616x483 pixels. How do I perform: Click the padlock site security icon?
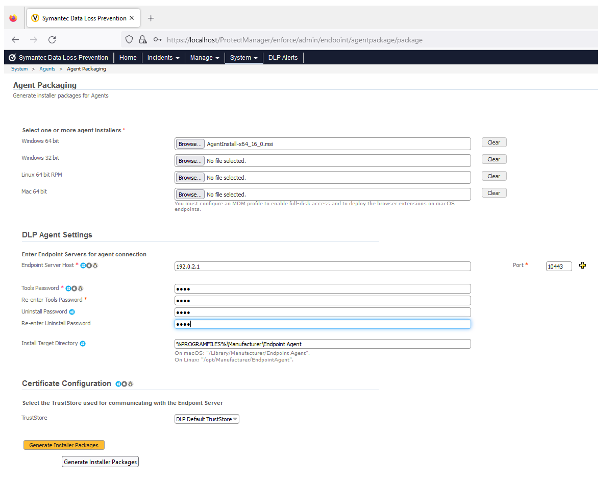[143, 40]
